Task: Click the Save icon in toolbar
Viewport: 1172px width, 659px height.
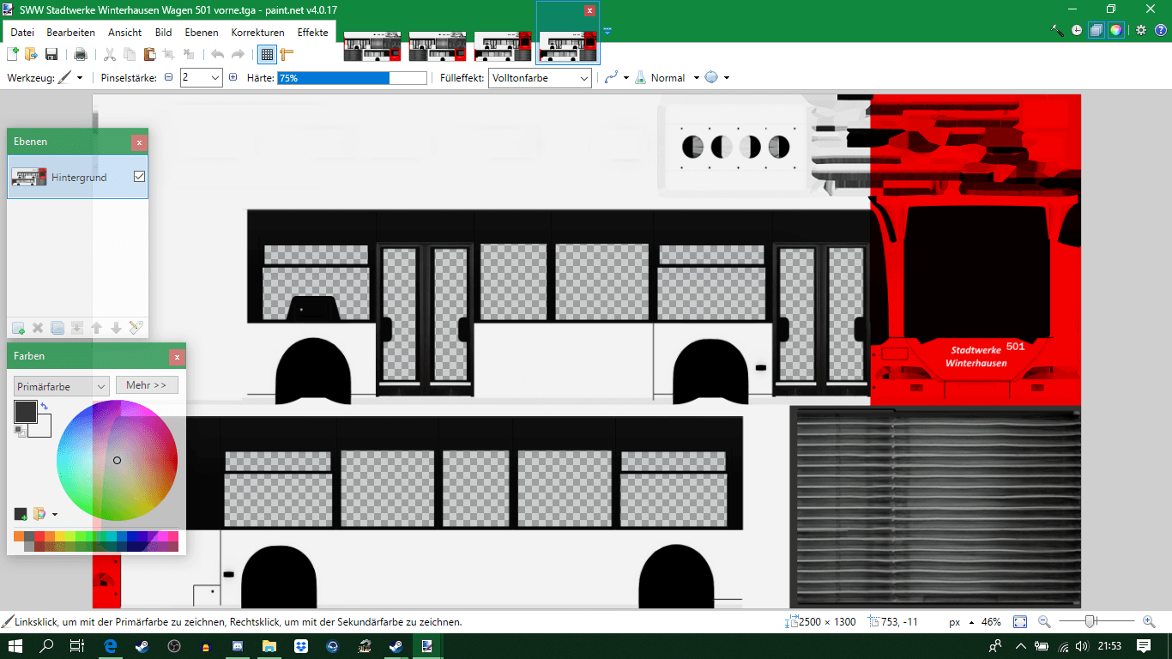Action: 51,55
